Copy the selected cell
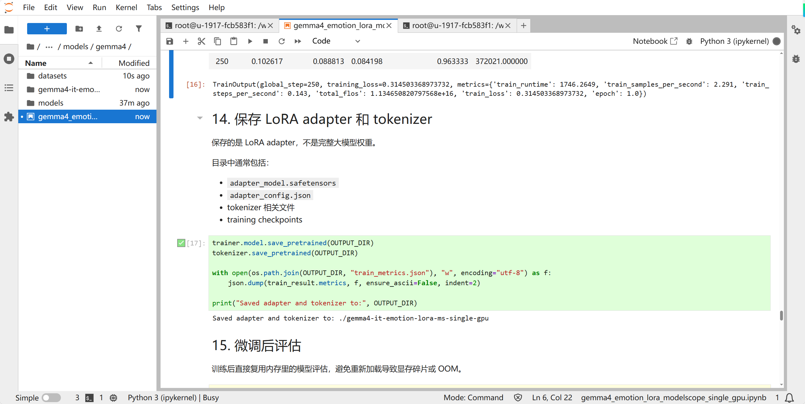Image resolution: width=805 pixels, height=404 pixels. 218,41
